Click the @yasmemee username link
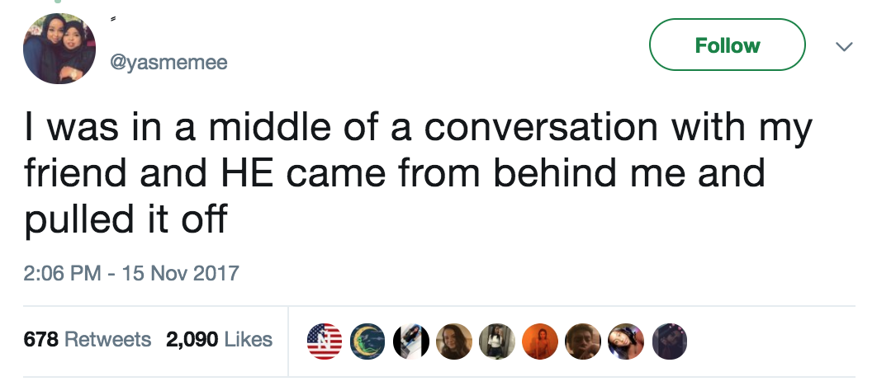The height and width of the screenshot is (391, 877). click(168, 64)
